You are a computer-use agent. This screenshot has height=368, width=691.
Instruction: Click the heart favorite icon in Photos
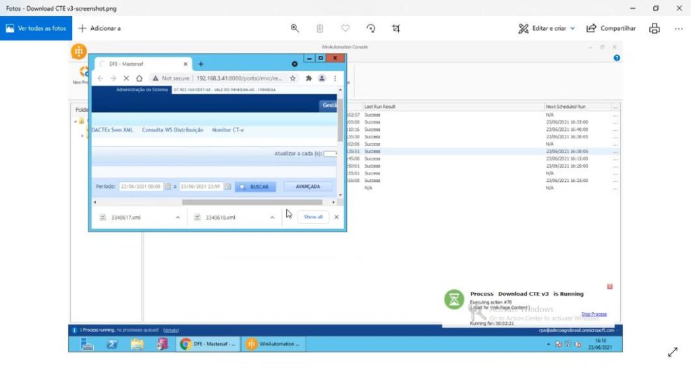(345, 28)
